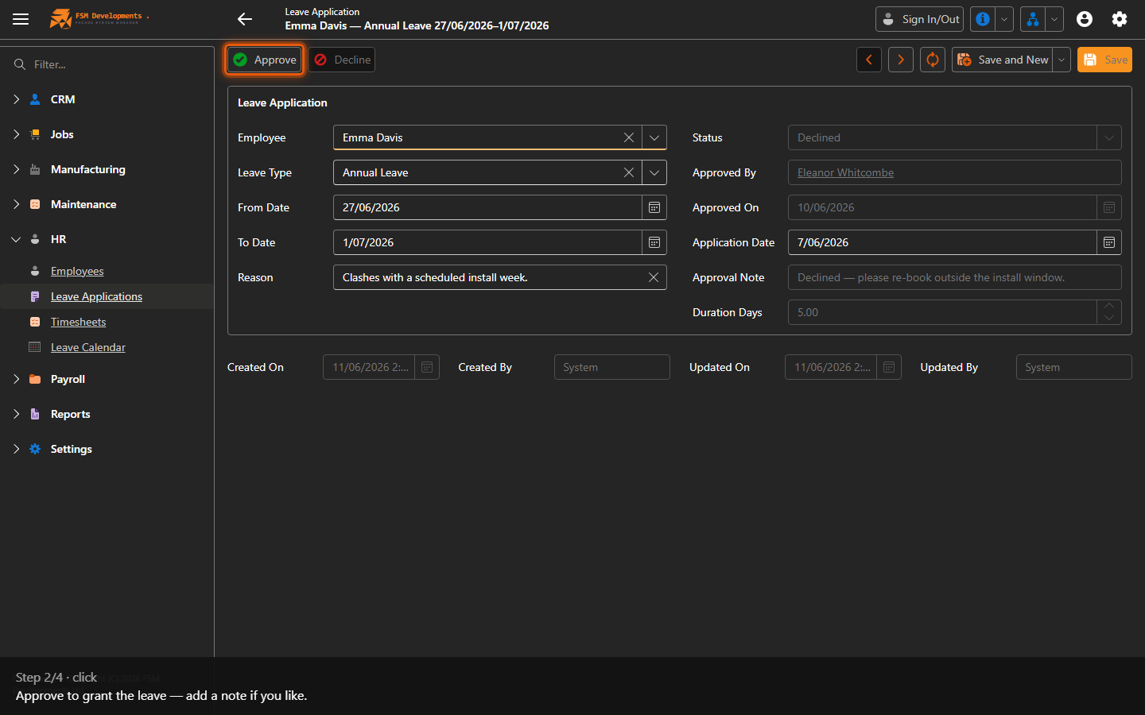
Task: Open the blue info icon
Action: pyautogui.click(x=983, y=19)
